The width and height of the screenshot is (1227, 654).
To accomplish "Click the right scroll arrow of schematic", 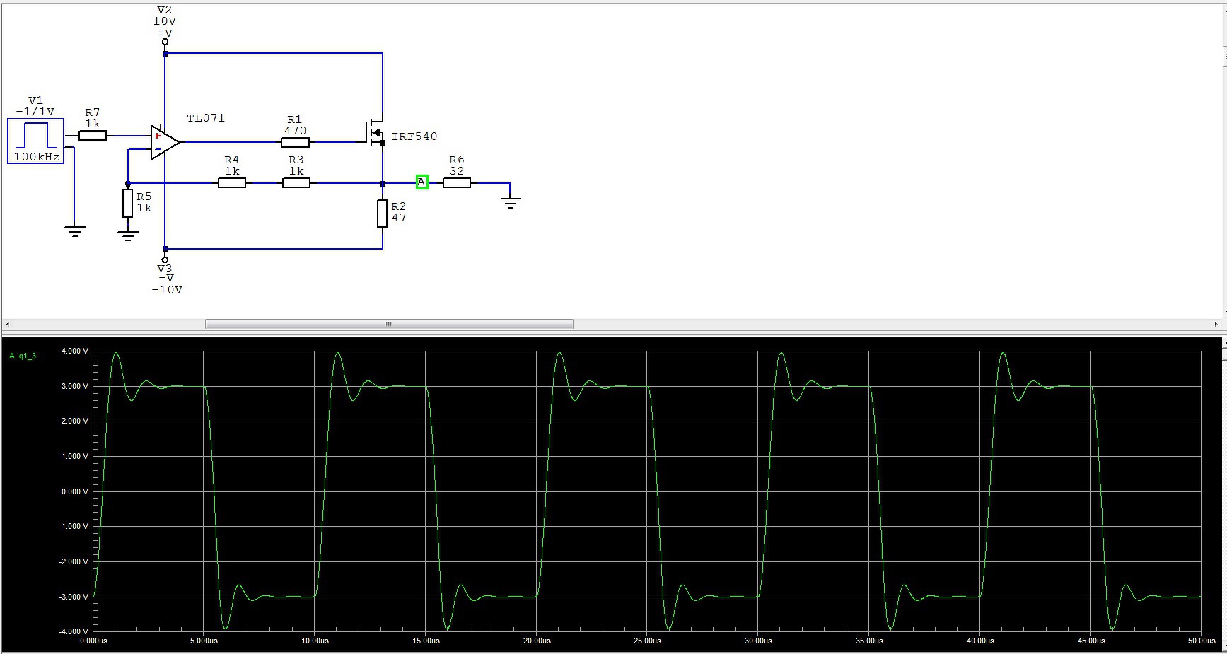I will 1216,324.
